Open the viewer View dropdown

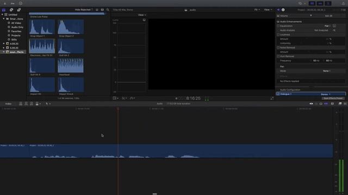(x=268, y=10)
